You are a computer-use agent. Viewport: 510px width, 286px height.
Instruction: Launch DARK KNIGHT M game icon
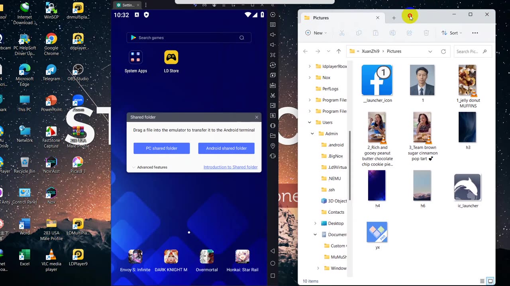tap(171, 261)
